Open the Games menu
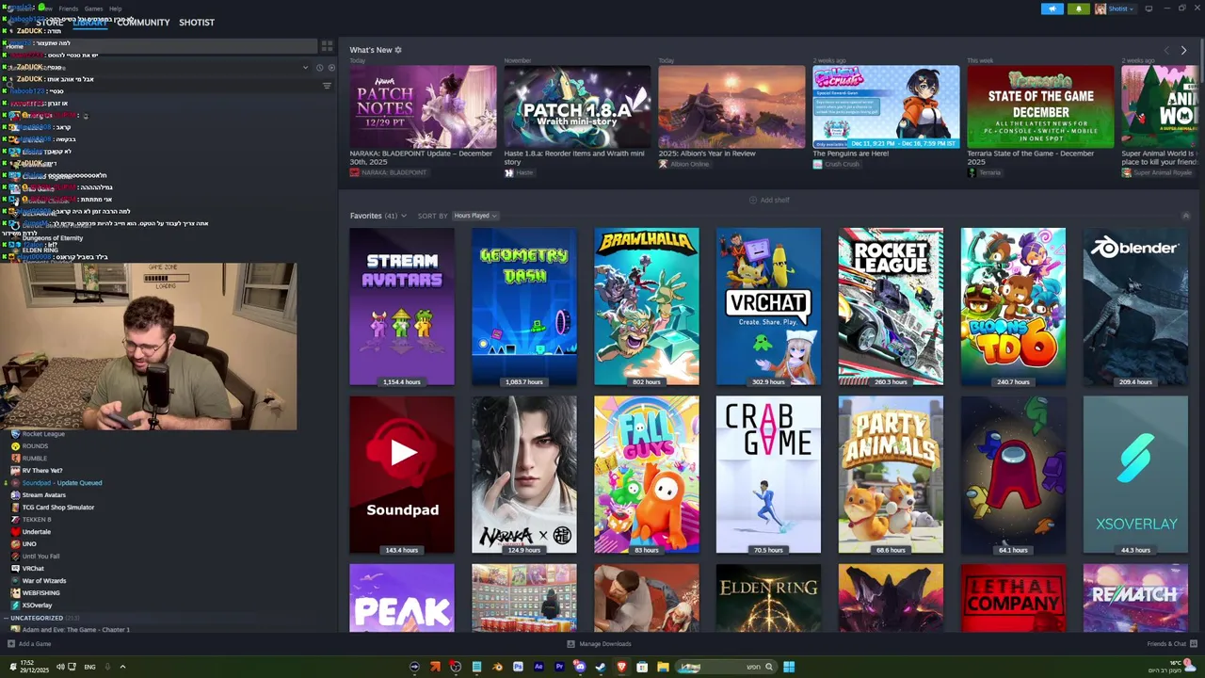 click(x=93, y=8)
